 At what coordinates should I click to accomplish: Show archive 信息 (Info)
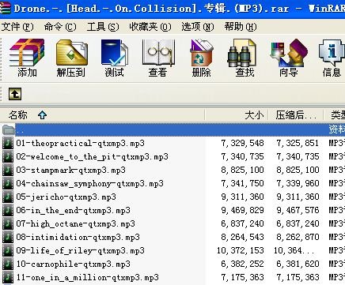tap(332, 58)
